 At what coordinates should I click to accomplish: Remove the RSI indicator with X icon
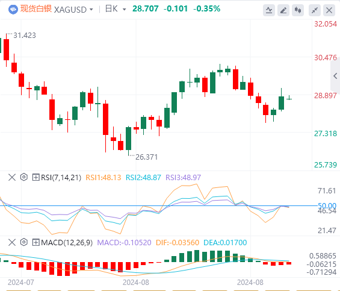[12, 177]
